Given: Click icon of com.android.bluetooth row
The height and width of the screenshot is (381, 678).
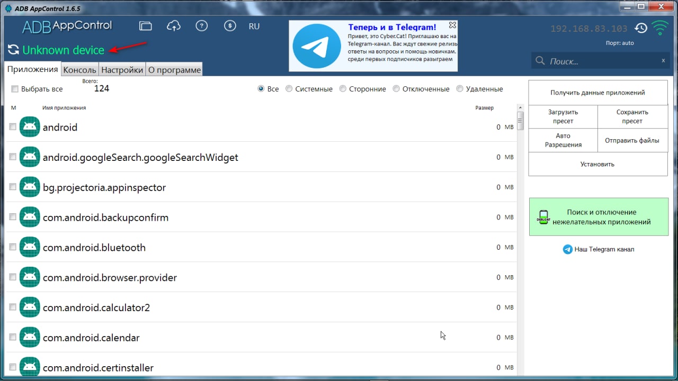Looking at the screenshot, I should (30, 247).
